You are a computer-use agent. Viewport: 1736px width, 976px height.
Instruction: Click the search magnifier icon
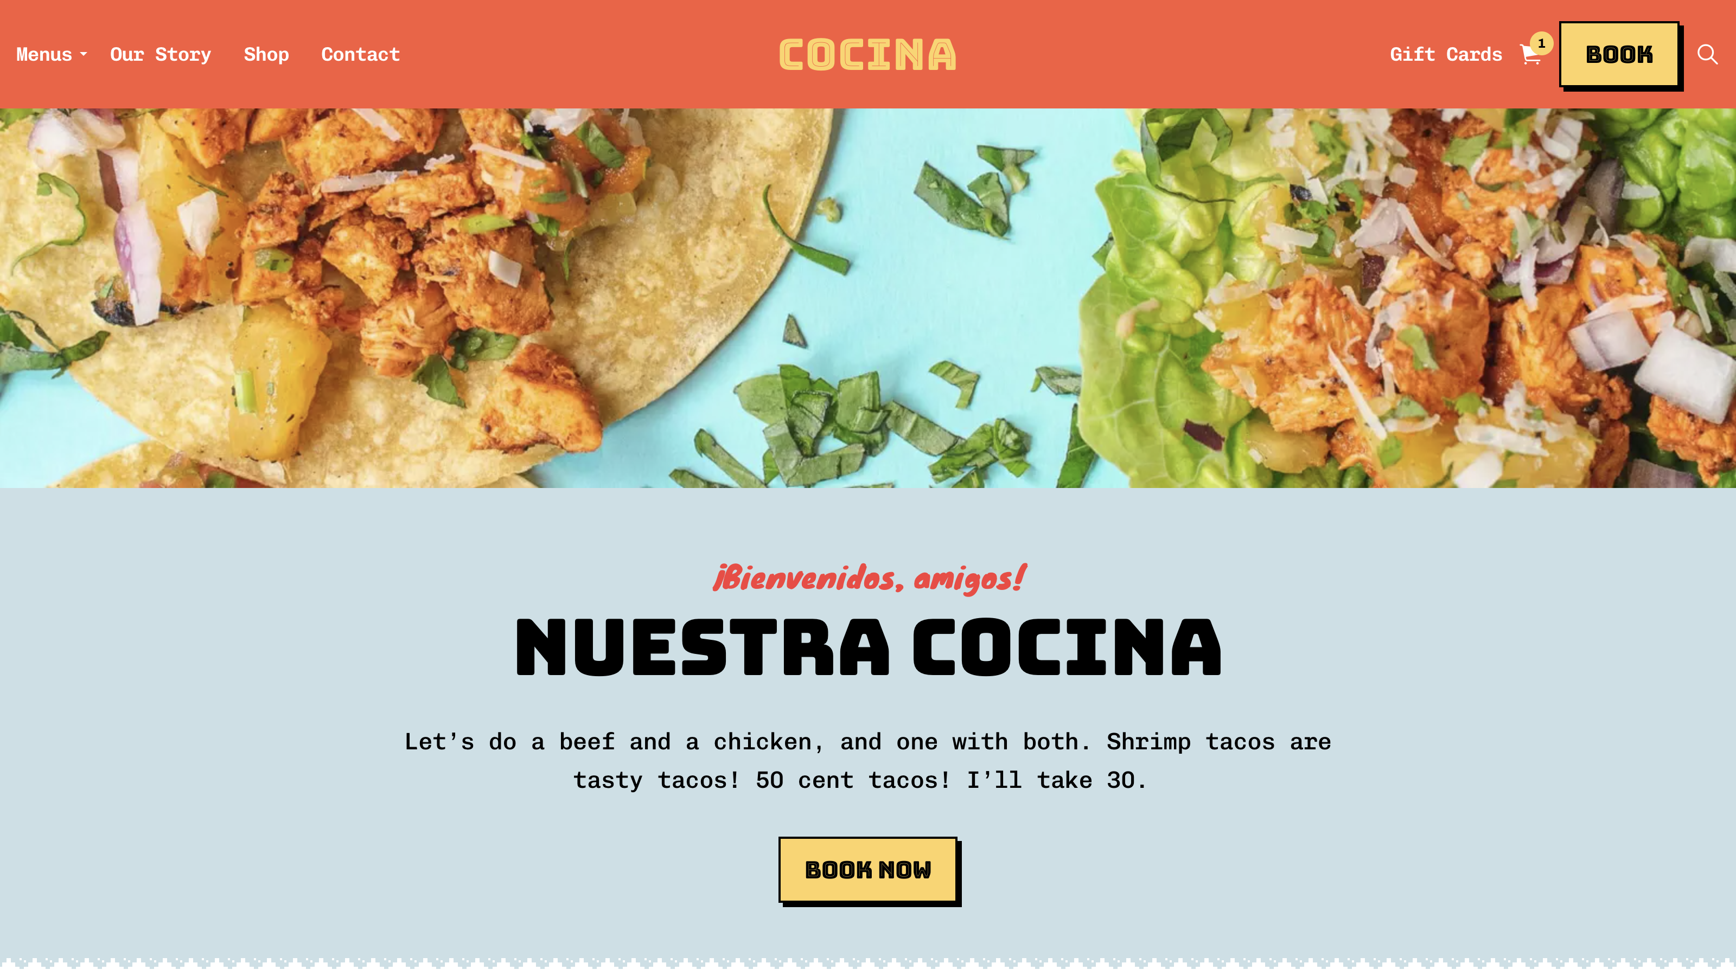[x=1707, y=54]
